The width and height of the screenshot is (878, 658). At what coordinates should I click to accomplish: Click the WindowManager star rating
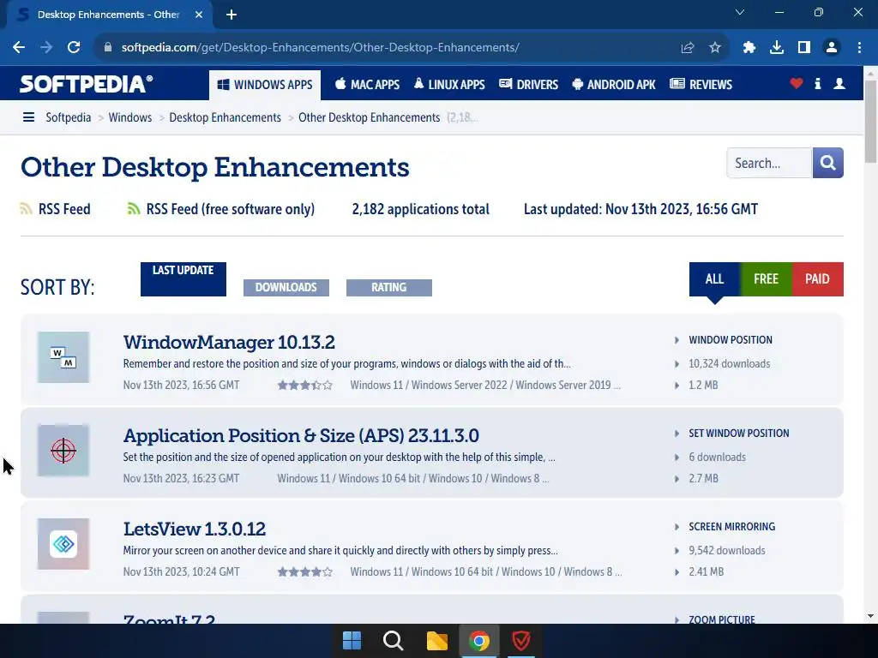click(305, 385)
